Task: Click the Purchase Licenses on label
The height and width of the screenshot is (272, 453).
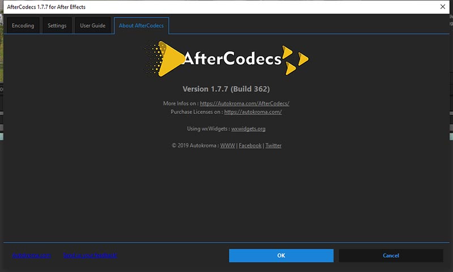Action: click(x=196, y=112)
